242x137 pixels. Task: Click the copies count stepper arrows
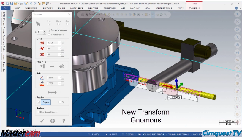click(45, 32)
